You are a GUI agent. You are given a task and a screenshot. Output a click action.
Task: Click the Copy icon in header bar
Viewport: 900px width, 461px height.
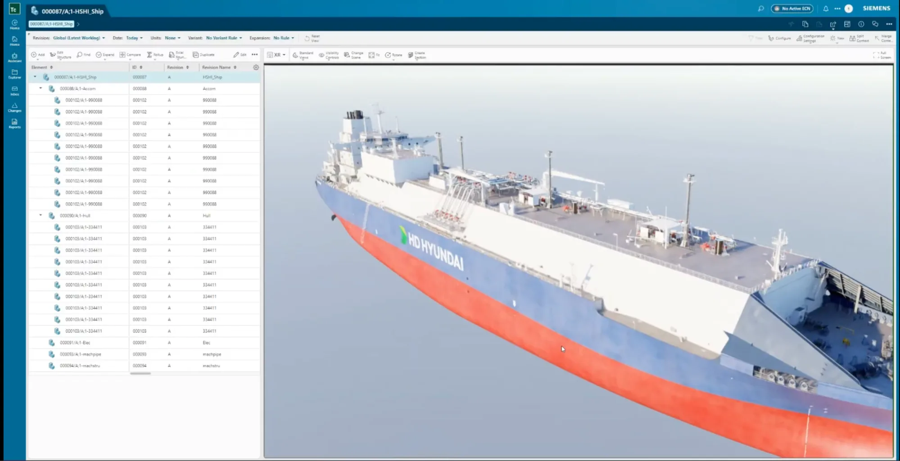pos(805,24)
